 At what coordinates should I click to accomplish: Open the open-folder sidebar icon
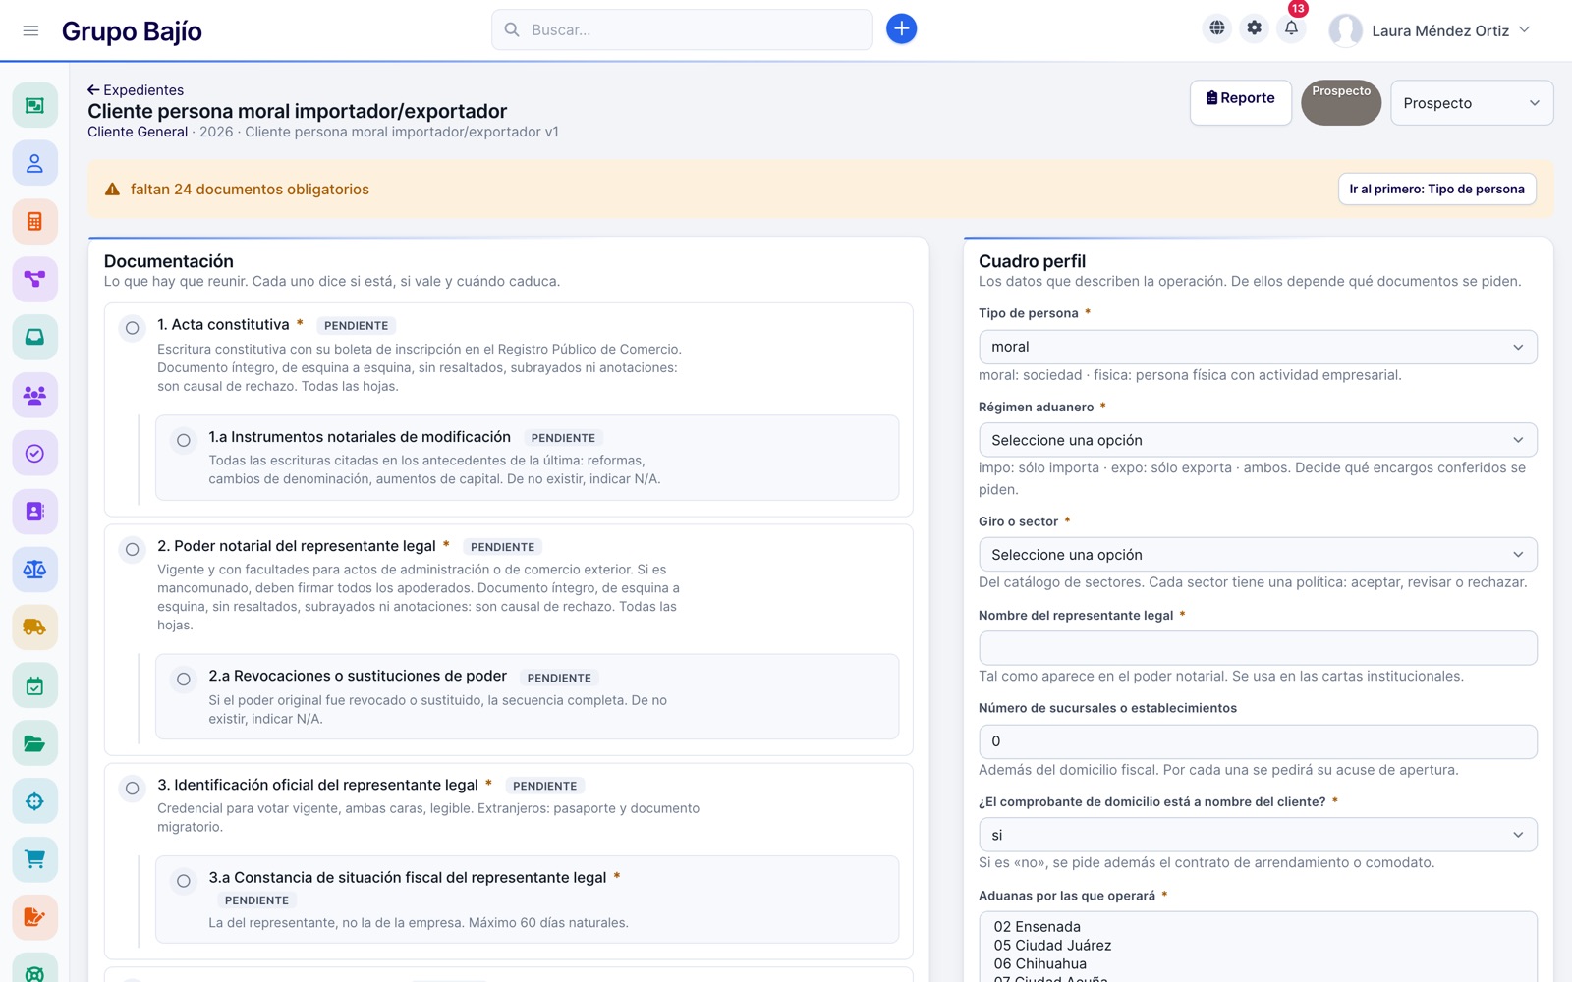click(x=34, y=743)
